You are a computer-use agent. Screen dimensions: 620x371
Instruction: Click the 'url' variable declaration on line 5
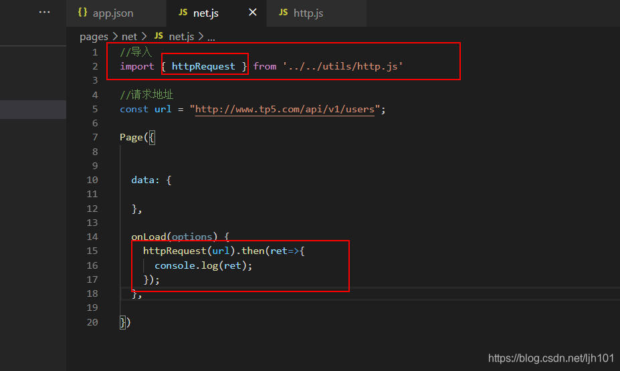coord(163,110)
